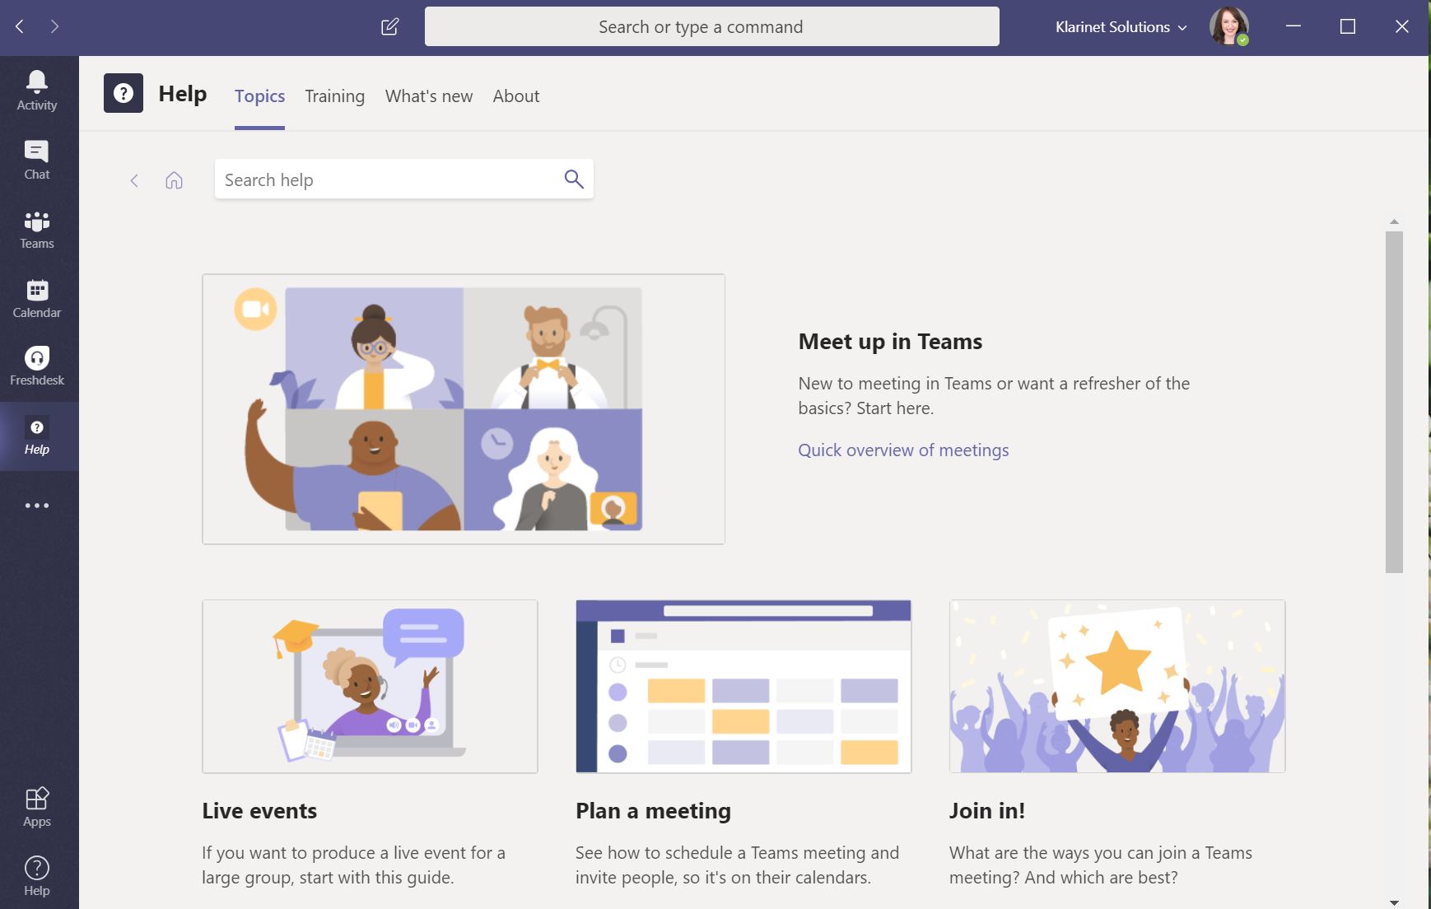The height and width of the screenshot is (909, 1431).
Task: Click the Join in! description text
Action: tap(1101, 865)
